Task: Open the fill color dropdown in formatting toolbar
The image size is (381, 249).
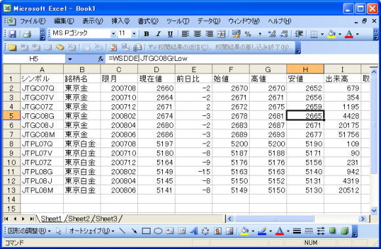Action: [x=340, y=34]
